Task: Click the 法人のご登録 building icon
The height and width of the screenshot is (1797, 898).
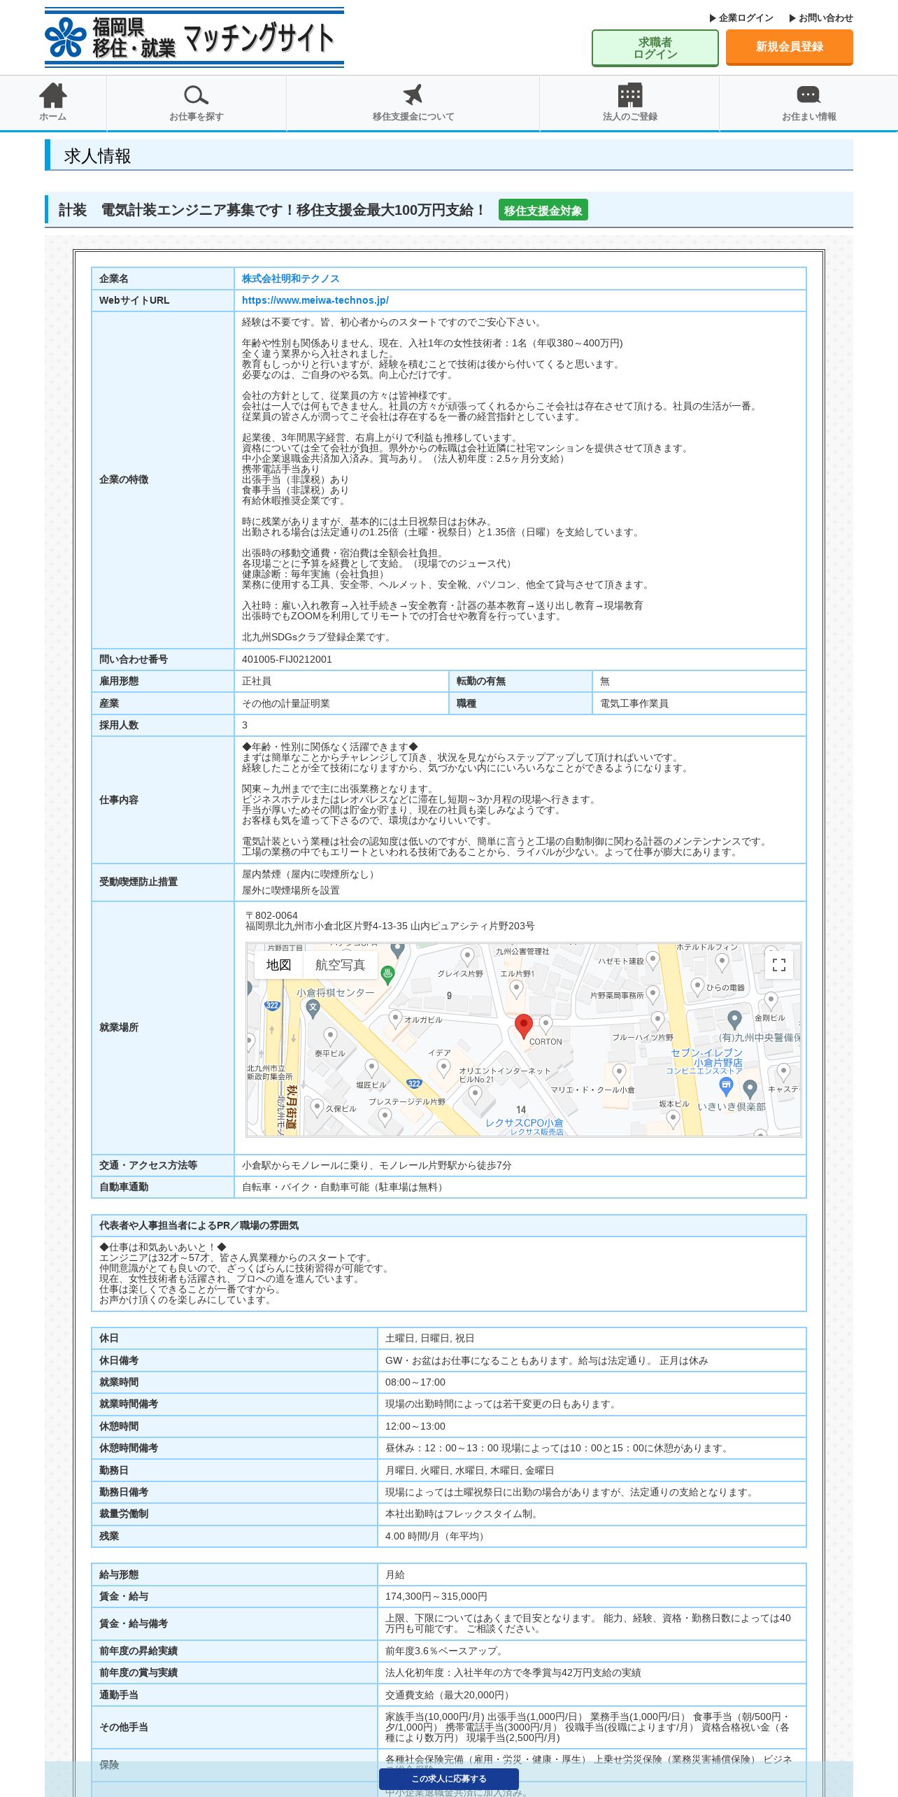Action: 629,95
